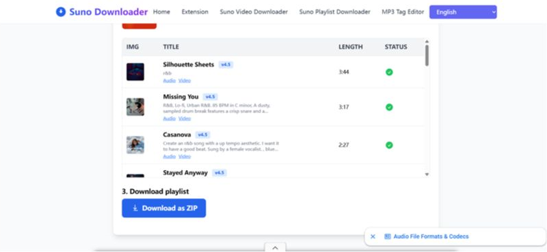
Task: Click the IMG column header
Action: coord(133,47)
